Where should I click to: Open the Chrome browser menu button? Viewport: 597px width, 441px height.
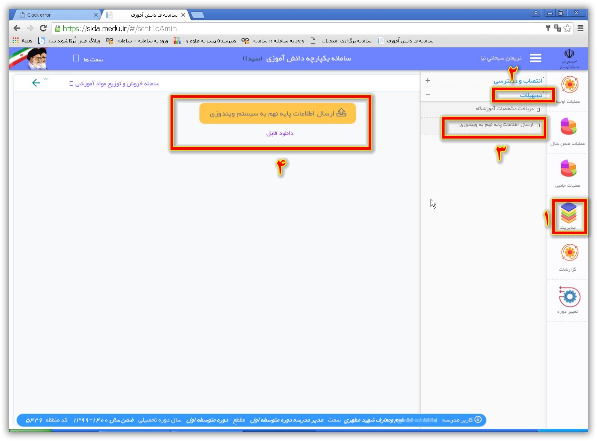tap(580, 28)
